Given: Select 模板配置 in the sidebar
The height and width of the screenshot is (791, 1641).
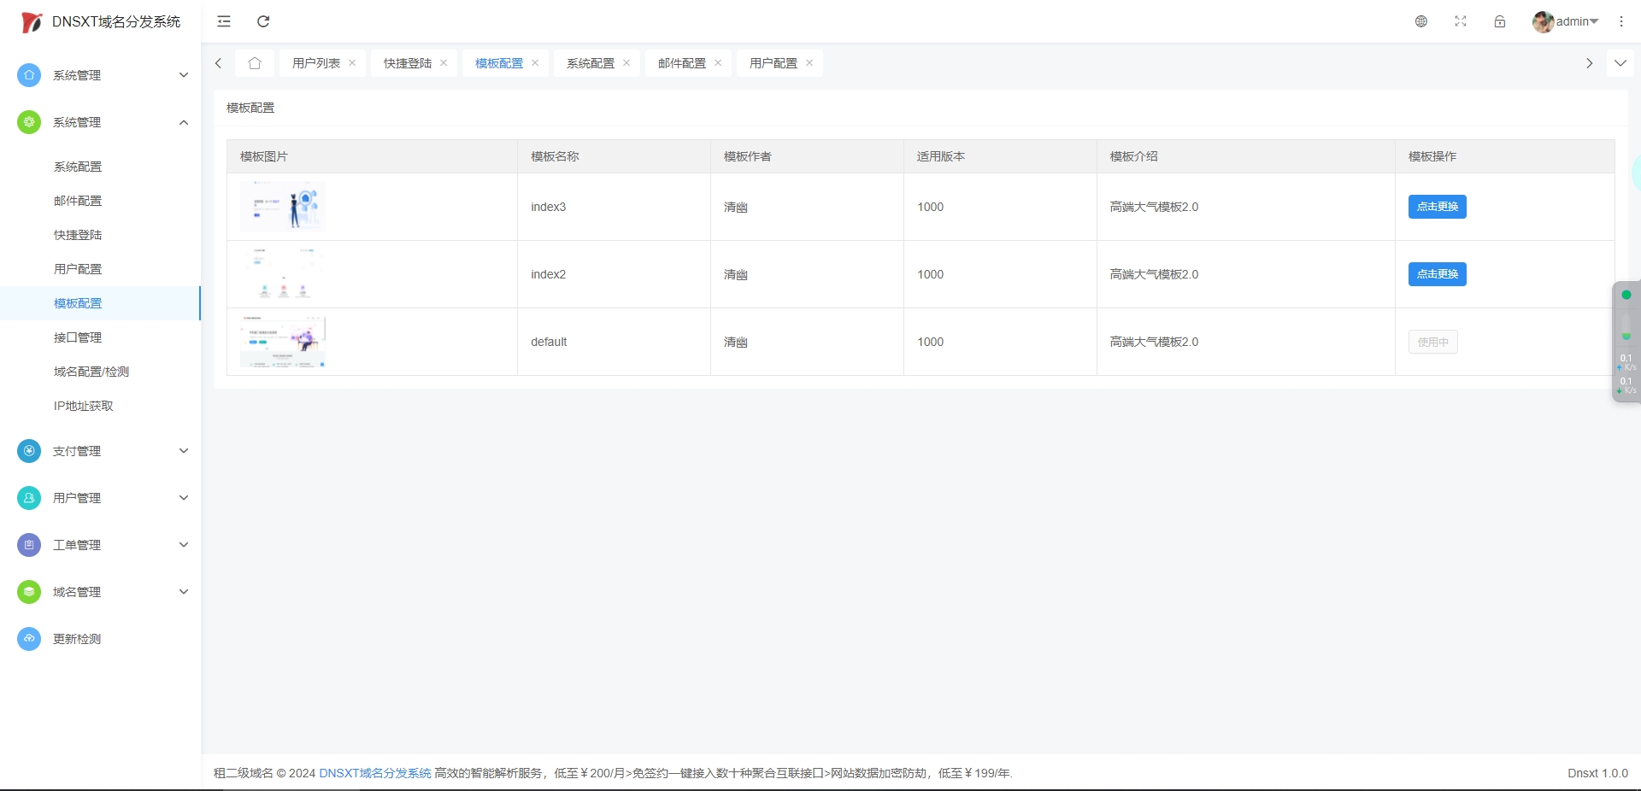Looking at the screenshot, I should click(x=100, y=303).
